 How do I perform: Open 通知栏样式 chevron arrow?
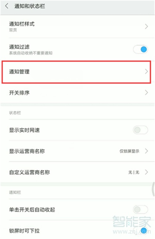click(x=146, y=27)
